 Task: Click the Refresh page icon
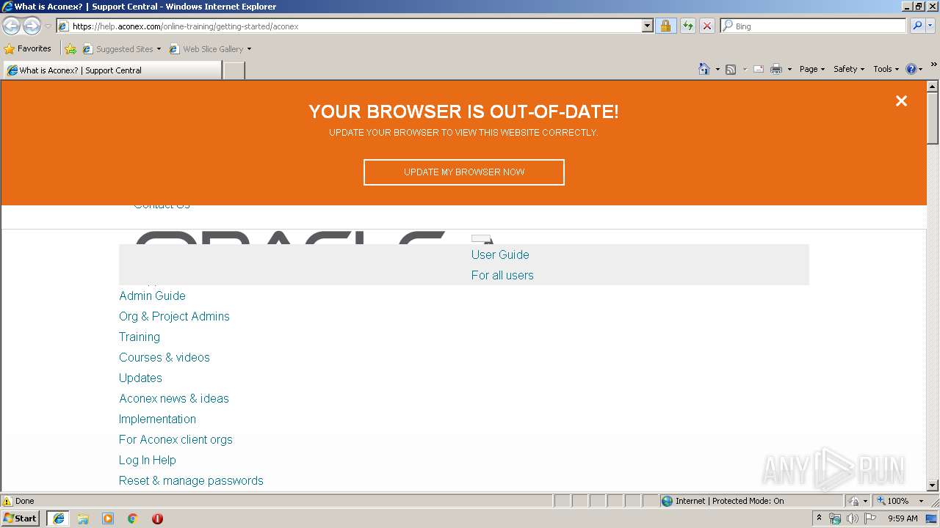[687, 26]
